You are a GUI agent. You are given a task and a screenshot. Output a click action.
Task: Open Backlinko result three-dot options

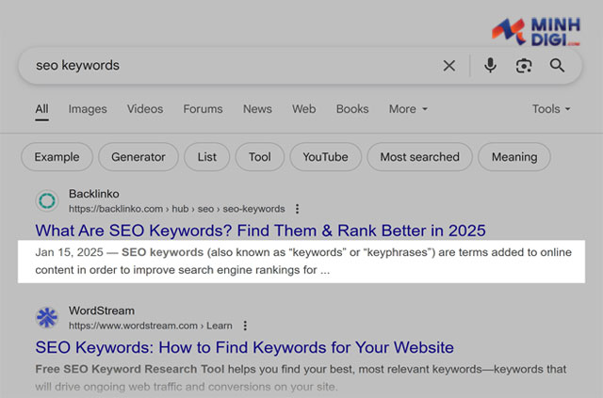pos(297,209)
